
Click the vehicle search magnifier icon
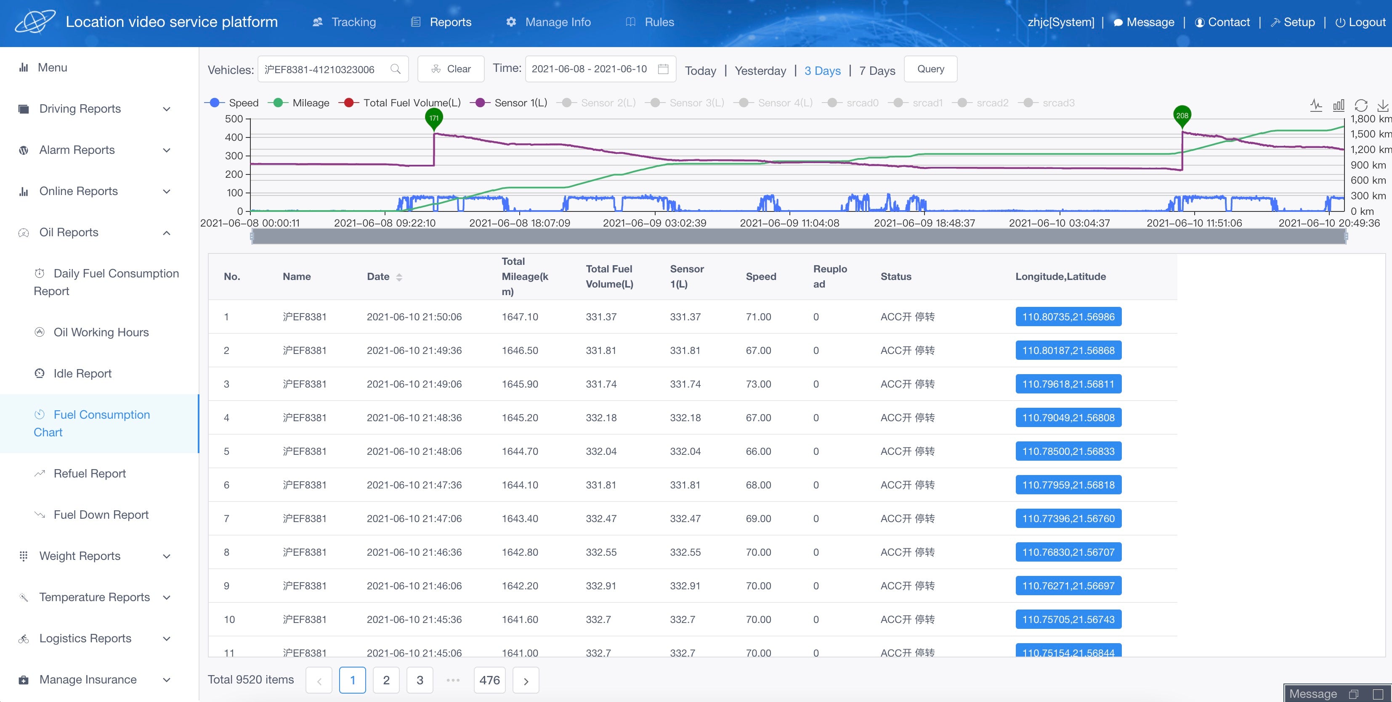click(396, 69)
